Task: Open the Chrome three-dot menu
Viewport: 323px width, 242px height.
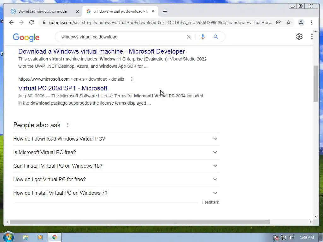Action: pyautogui.click(x=311, y=22)
